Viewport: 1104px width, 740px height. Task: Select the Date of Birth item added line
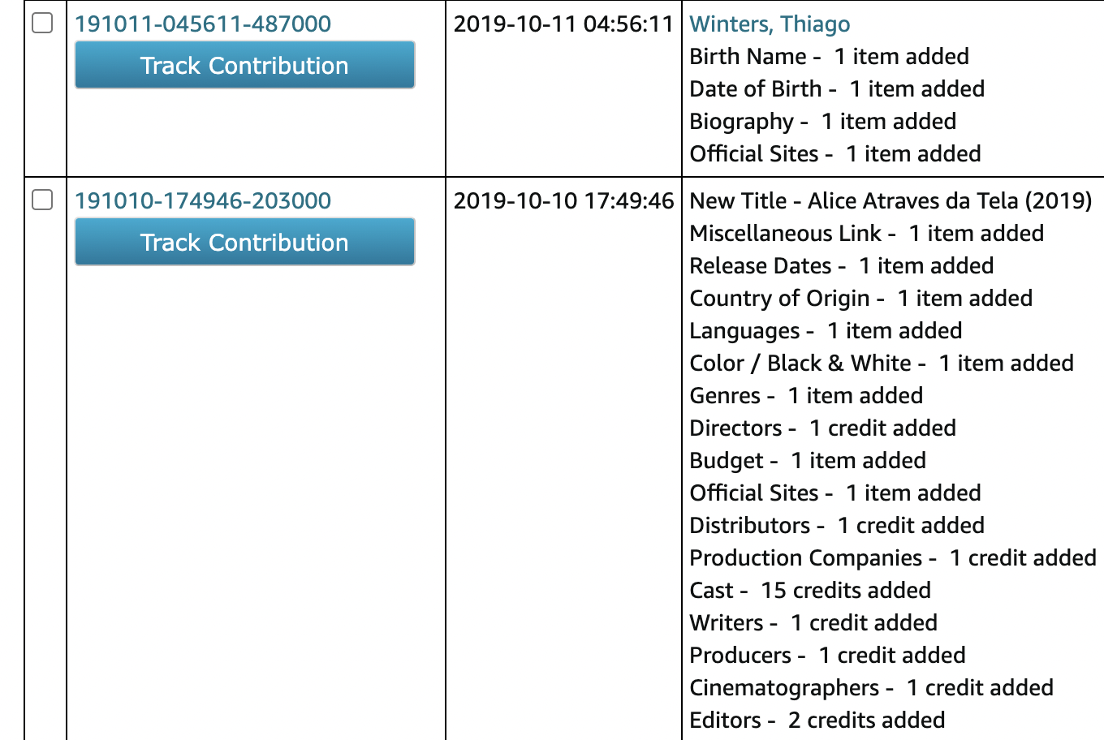[836, 88]
